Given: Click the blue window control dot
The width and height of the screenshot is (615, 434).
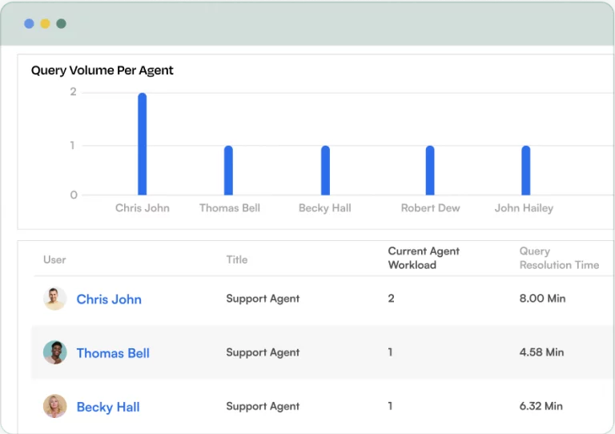Looking at the screenshot, I should pos(29,23).
